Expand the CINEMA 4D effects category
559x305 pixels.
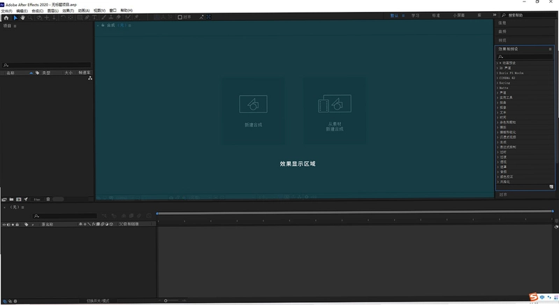pyautogui.click(x=498, y=78)
